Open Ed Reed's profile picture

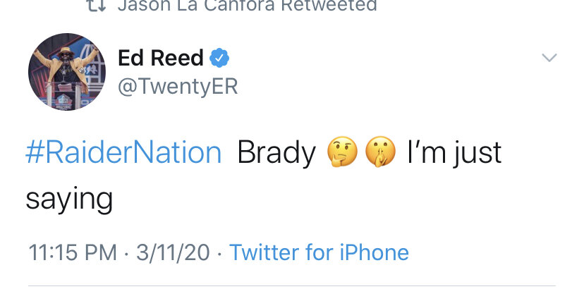coord(67,72)
